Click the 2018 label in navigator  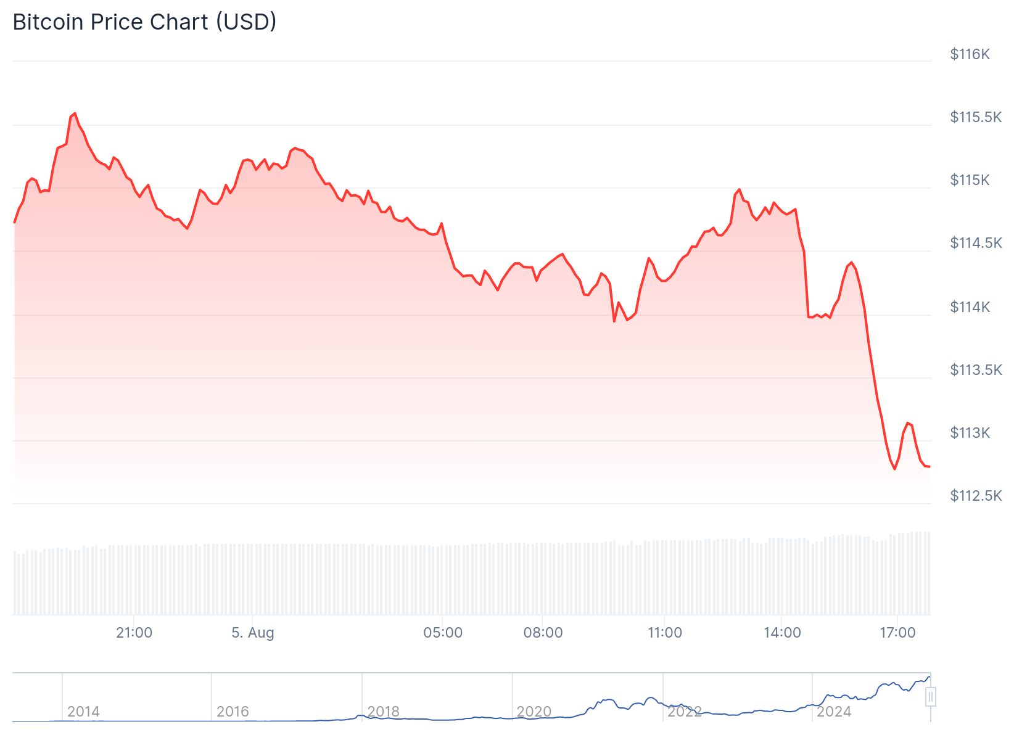click(383, 712)
